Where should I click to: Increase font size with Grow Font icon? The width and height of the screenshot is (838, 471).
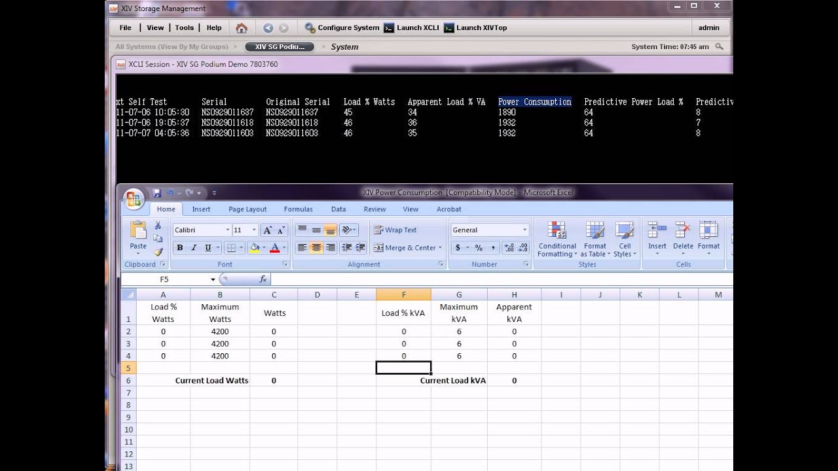[267, 230]
